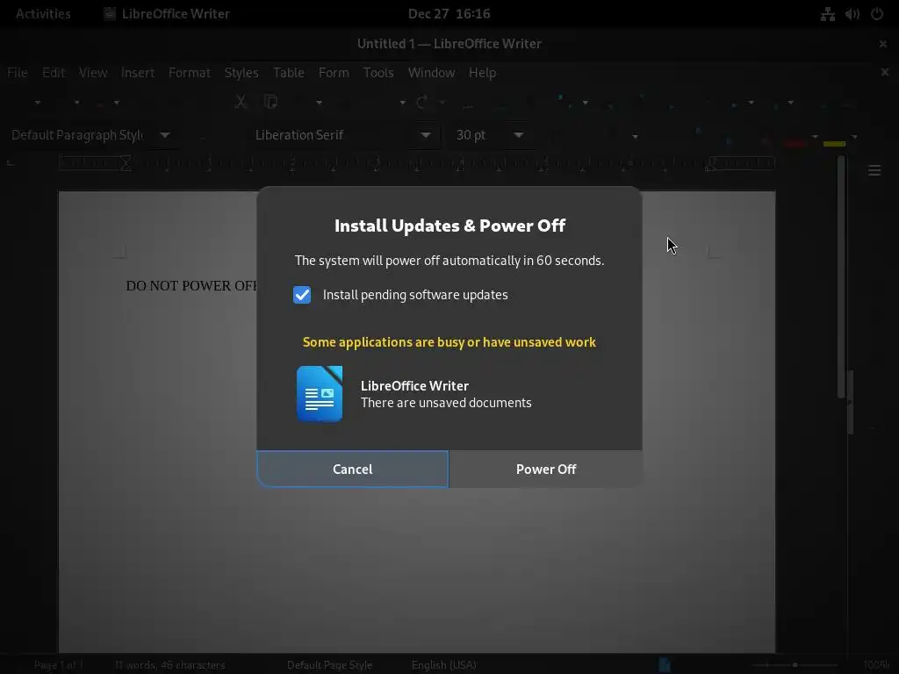Click the 'DO NOT POWER OFF' document text
Image resolution: width=899 pixels, height=674 pixels.
pos(191,285)
